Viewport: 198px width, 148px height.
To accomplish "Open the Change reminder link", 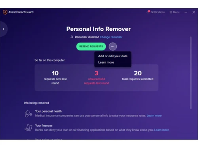I will pyautogui.click(x=111, y=37).
